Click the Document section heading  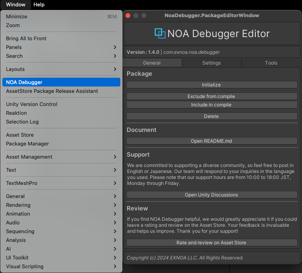click(x=141, y=130)
